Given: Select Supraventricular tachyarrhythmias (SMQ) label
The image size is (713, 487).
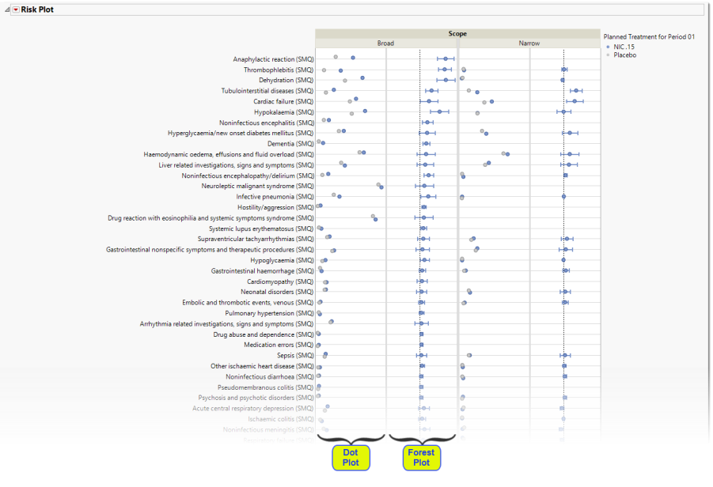Looking at the screenshot, I should 256,239.
